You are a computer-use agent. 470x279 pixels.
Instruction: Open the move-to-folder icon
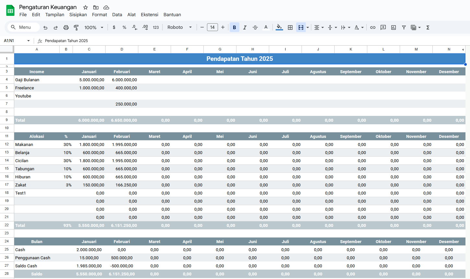(x=96, y=7)
